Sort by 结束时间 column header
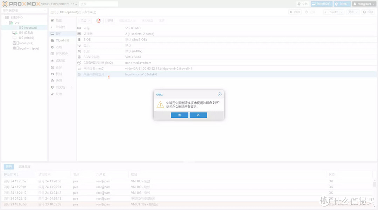The height and width of the screenshot is (210, 378). (54, 174)
